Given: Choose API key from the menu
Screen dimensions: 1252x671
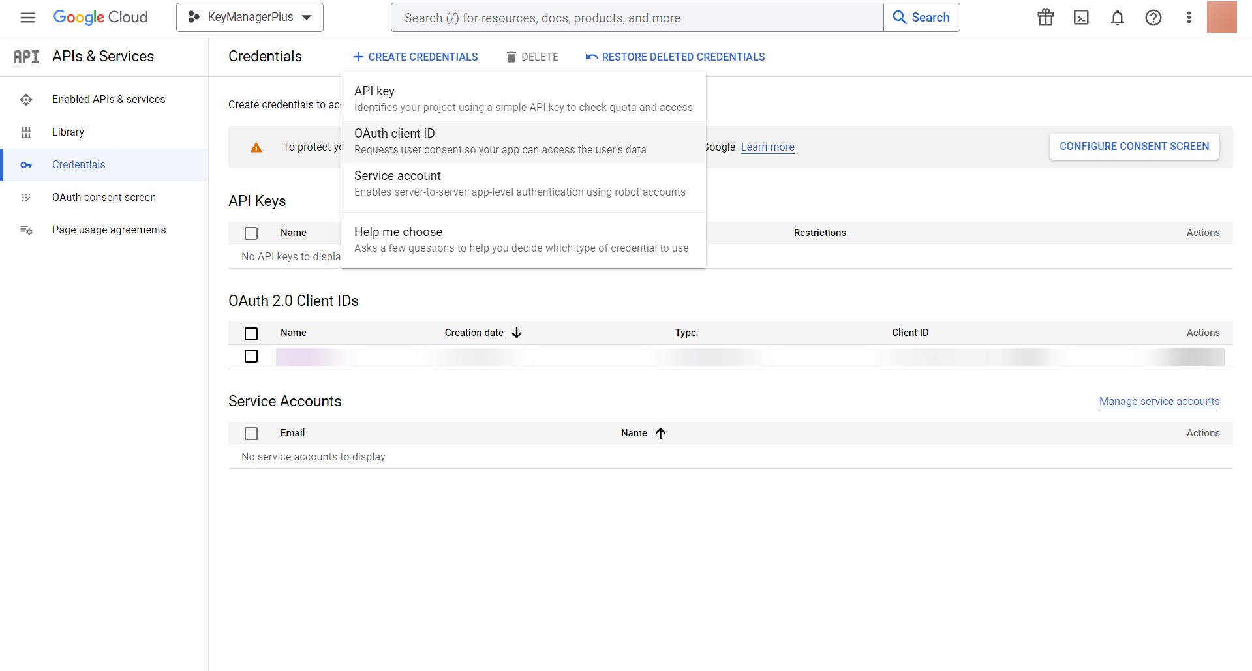Looking at the screenshot, I should click(523, 99).
